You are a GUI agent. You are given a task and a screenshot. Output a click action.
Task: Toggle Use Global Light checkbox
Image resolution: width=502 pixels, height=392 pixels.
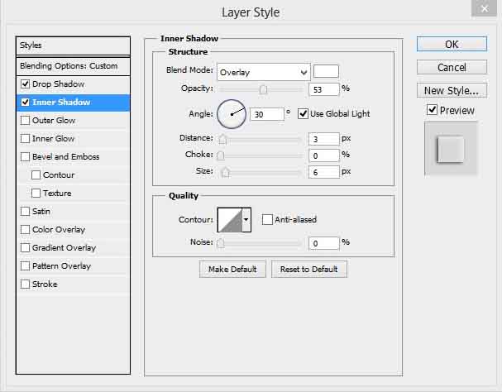click(303, 113)
